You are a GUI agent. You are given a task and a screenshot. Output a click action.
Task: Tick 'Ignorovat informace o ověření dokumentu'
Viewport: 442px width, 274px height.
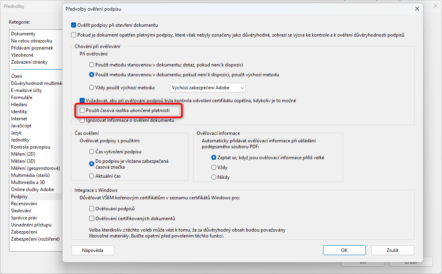point(82,120)
